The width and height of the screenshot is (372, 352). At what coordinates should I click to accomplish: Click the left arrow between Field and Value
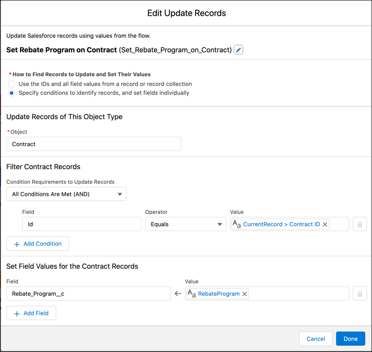pyautogui.click(x=178, y=293)
